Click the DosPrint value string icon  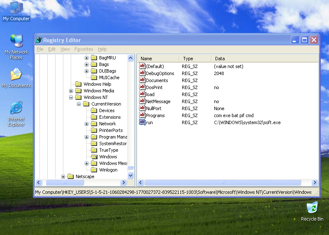tap(142, 87)
